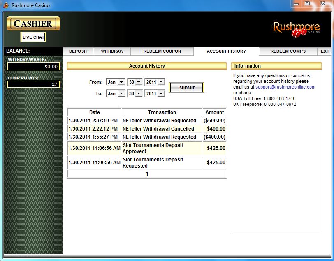Click page 1 in history pagination

pos(147,174)
